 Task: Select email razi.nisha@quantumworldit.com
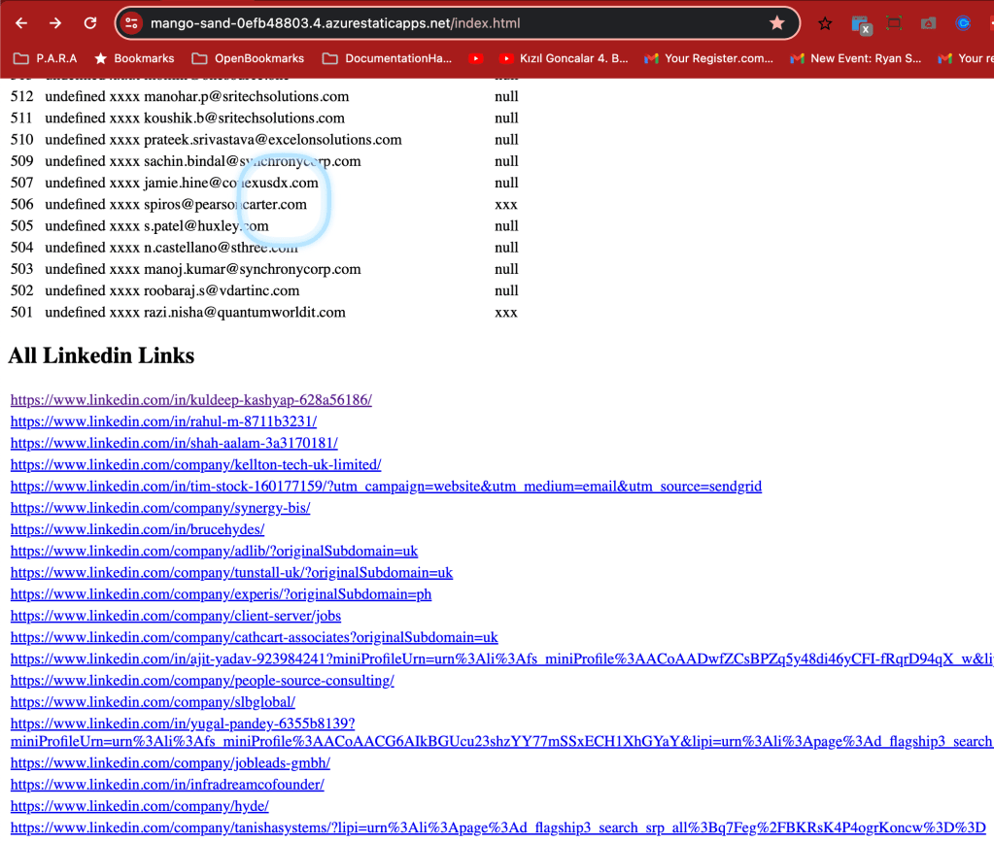(245, 312)
